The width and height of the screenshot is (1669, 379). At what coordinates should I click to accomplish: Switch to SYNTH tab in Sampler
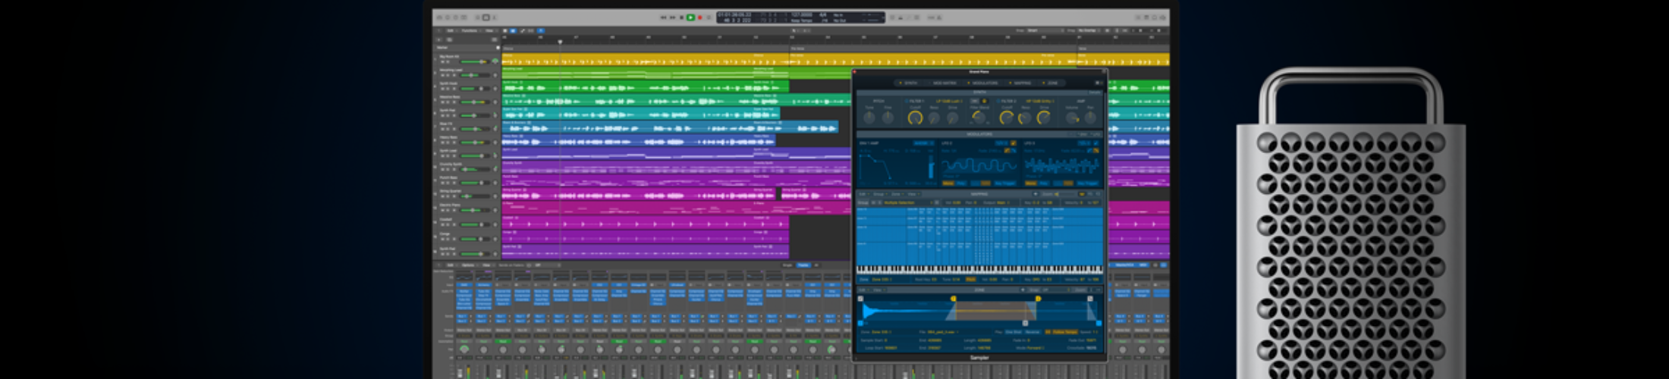[908, 83]
